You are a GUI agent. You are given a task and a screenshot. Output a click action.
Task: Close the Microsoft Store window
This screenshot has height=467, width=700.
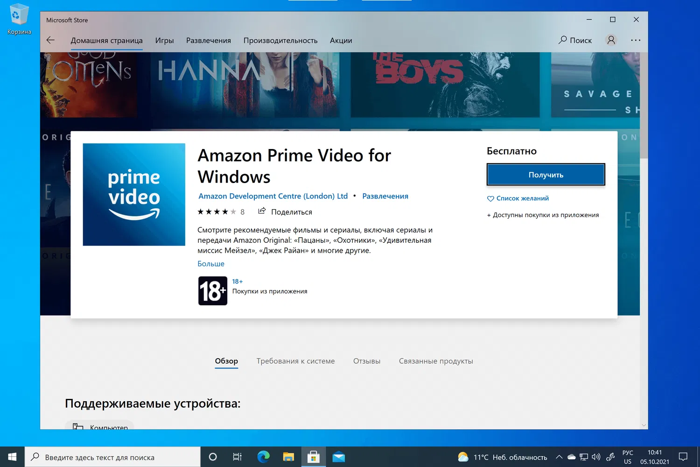click(636, 20)
